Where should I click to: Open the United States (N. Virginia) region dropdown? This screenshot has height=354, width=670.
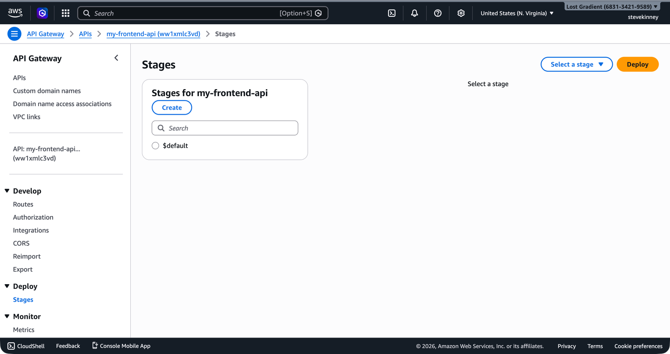pyautogui.click(x=517, y=13)
